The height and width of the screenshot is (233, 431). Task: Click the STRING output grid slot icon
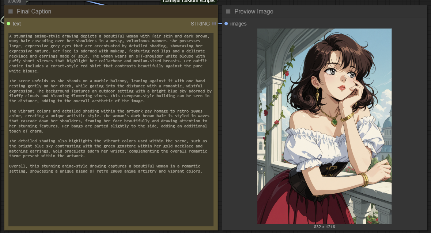coord(214,24)
